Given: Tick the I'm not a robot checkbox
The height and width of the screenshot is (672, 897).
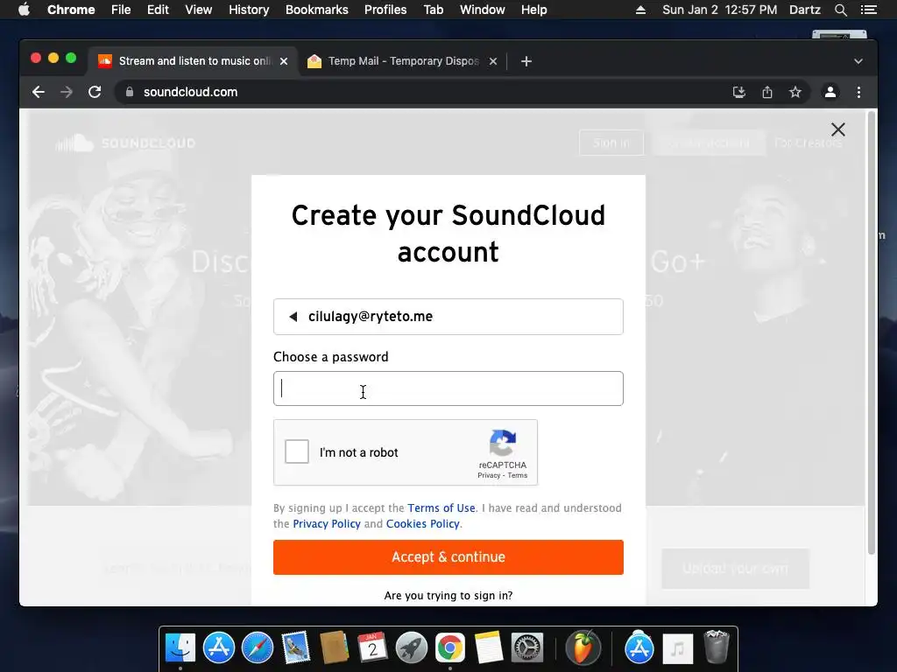Looking at the screenshot, I should (x=297, y=451).
